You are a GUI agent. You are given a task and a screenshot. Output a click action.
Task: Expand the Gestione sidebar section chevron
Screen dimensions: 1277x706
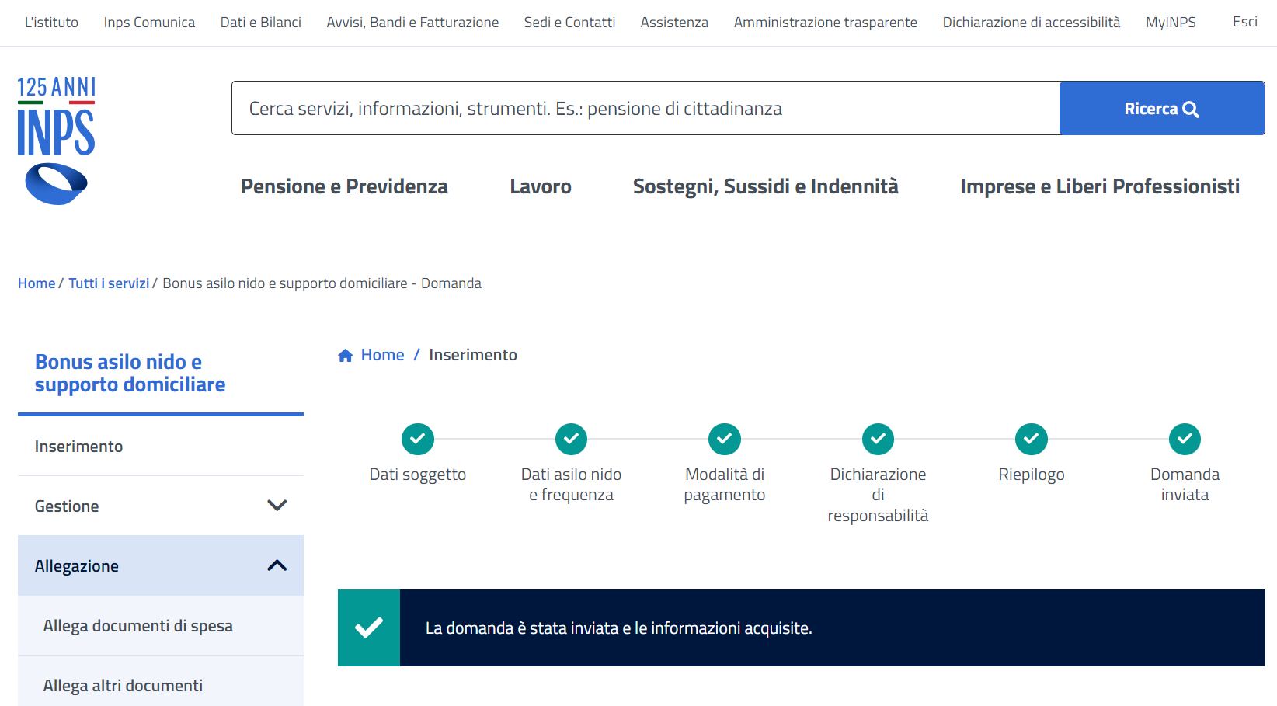(x=277, y=506)
